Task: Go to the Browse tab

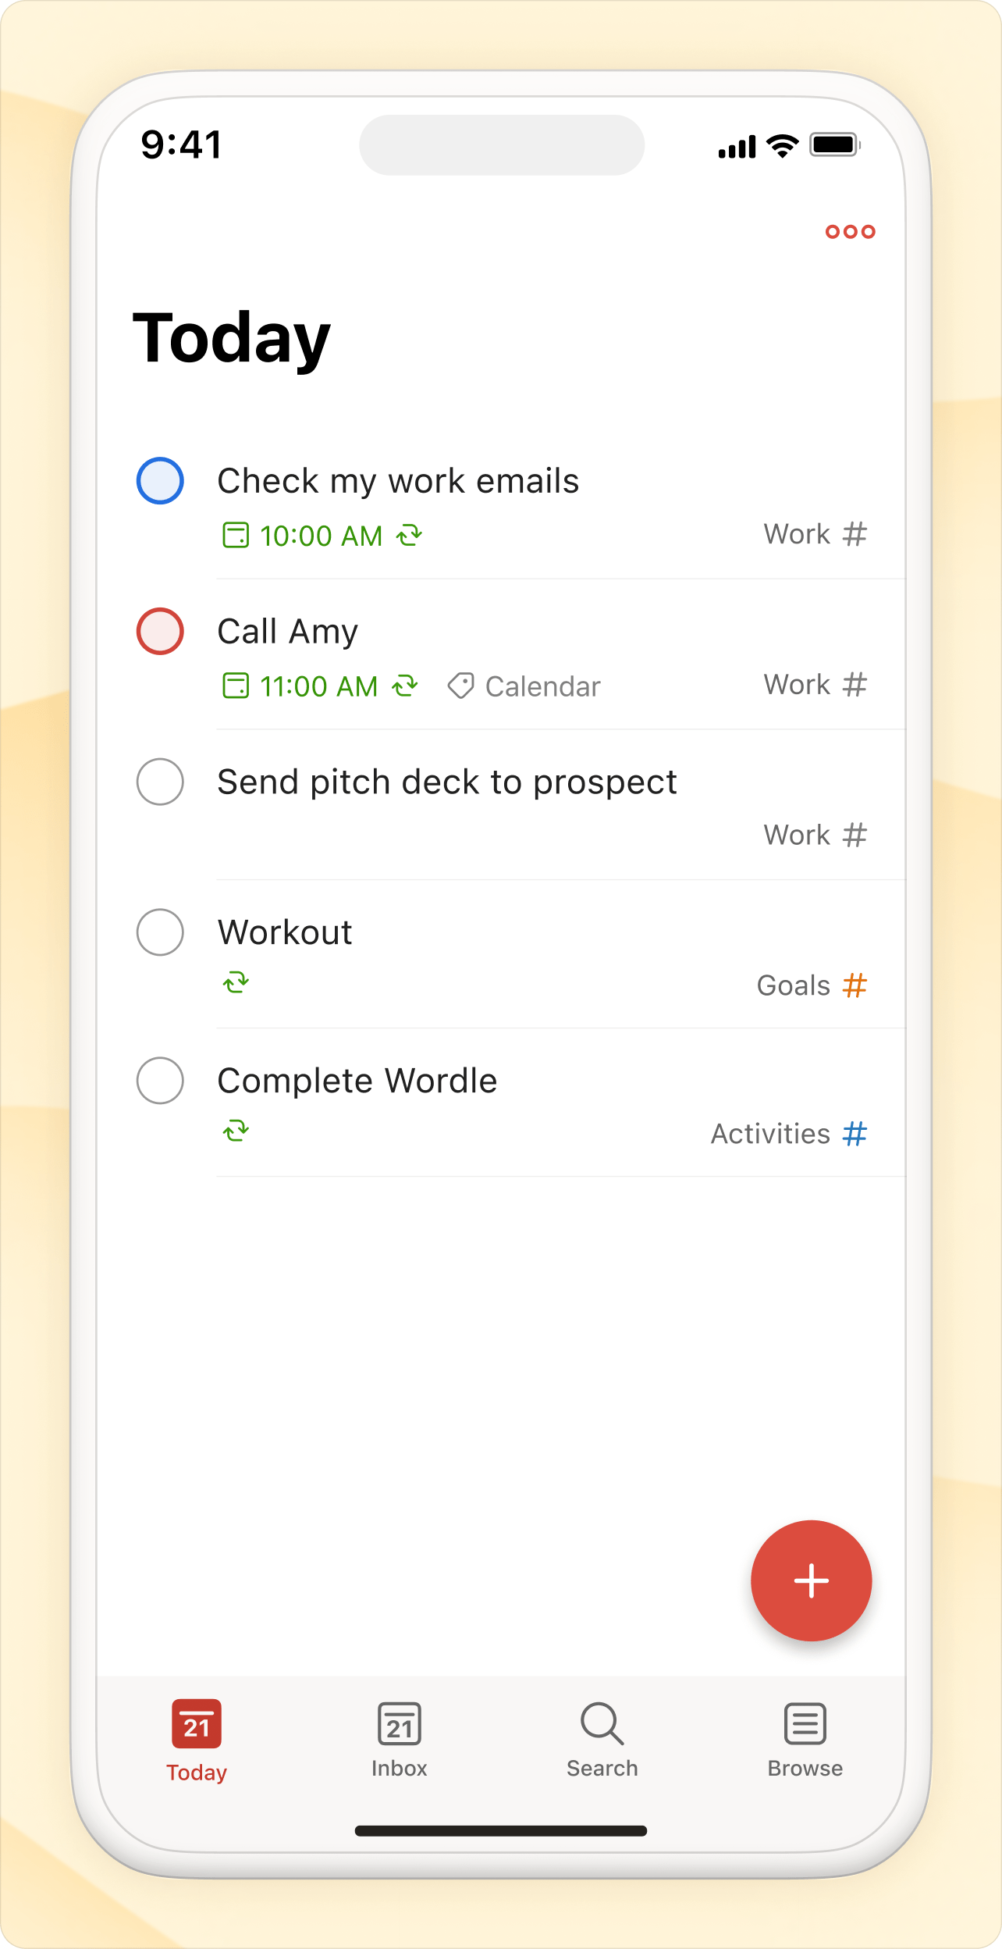Action: (x=805, y=1740)
